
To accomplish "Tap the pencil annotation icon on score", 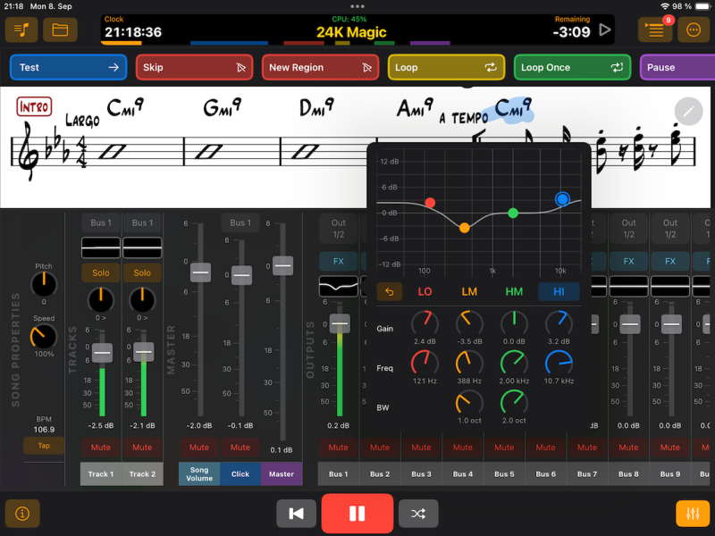I will tap(688, 112).
